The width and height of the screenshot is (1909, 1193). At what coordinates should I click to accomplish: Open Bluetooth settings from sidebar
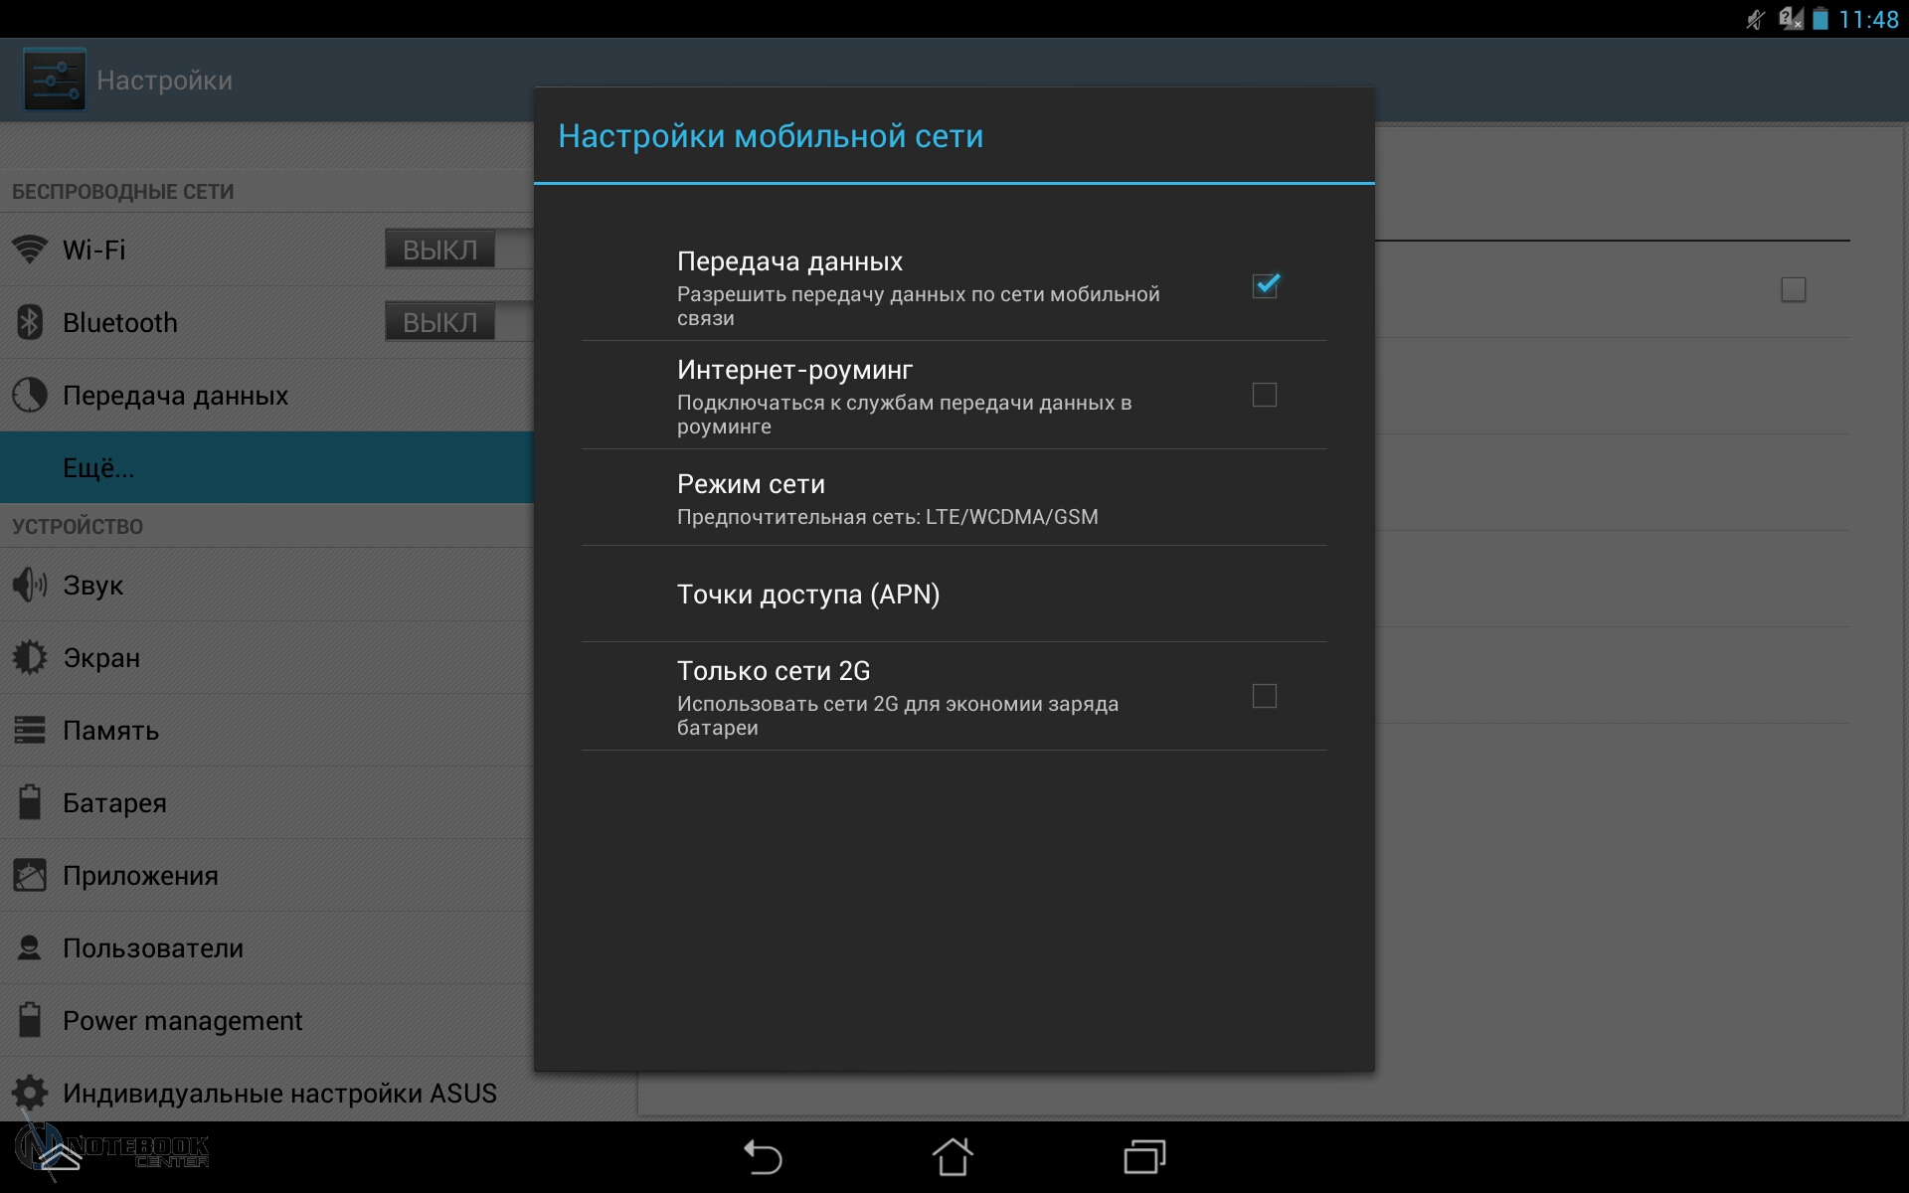[119, 323]
